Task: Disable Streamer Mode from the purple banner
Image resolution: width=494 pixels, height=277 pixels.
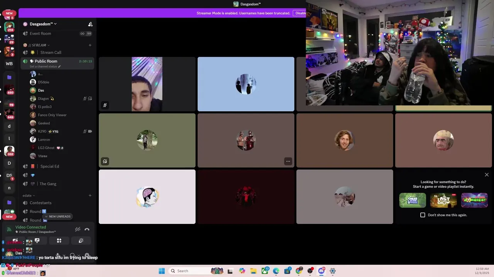Action: tap(300, 13)
